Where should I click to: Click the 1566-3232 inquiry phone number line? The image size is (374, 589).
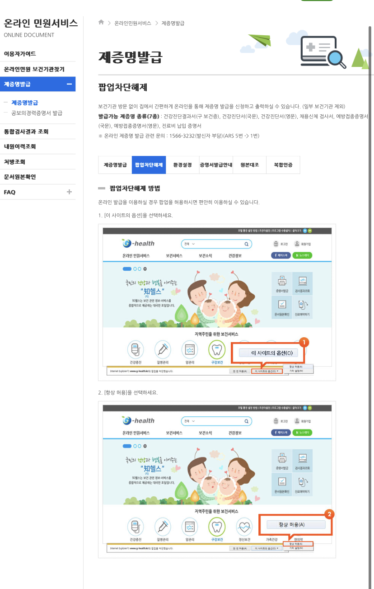pos(179,136)
